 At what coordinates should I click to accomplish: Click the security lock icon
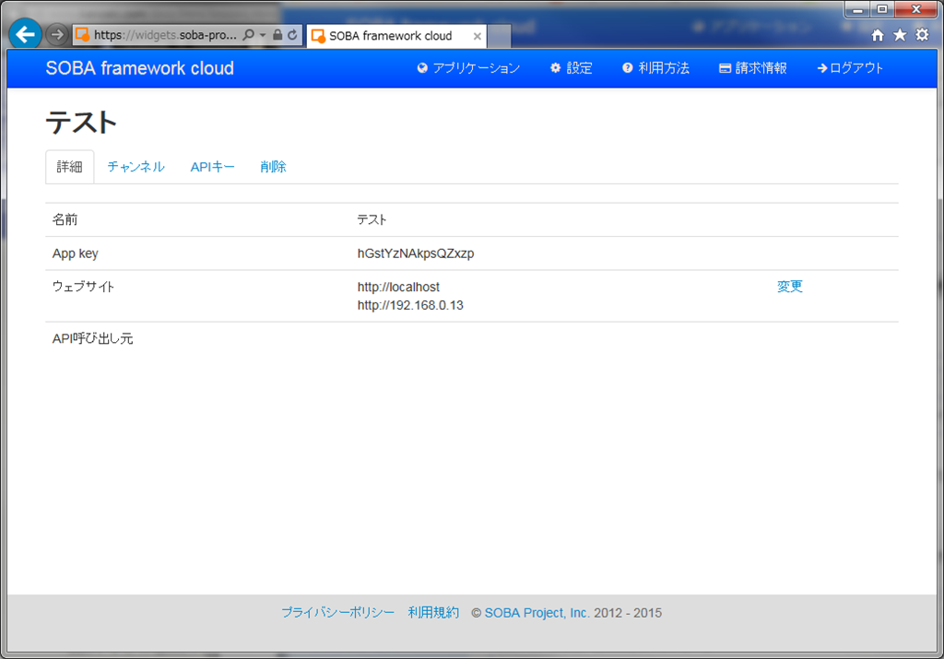pyautogui.click(x=277, y=35)
